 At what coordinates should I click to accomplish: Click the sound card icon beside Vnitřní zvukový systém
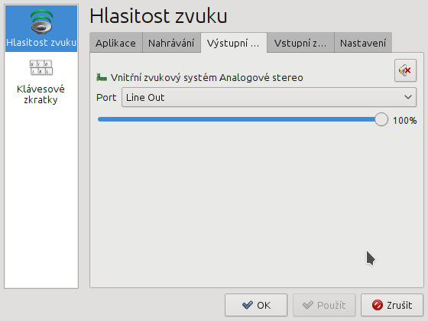pyautogui.click(x=102, y=77)
